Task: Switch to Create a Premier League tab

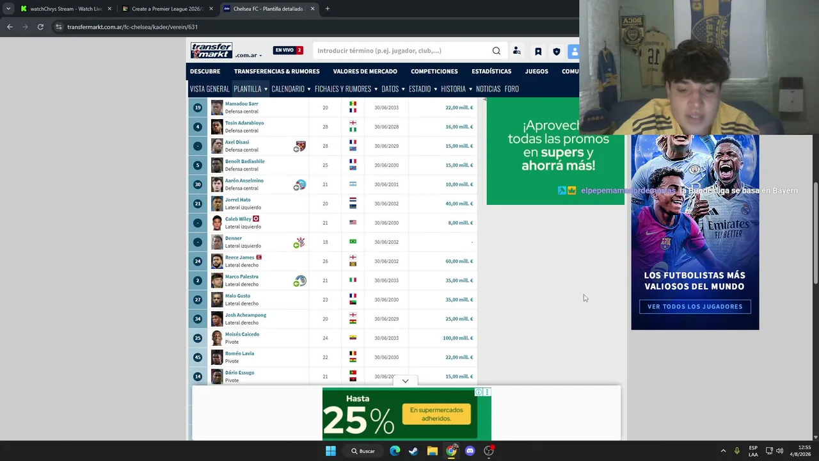Action: point(168,9)
